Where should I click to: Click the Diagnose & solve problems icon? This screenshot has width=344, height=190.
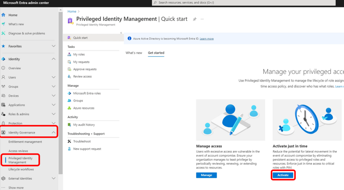3,33
